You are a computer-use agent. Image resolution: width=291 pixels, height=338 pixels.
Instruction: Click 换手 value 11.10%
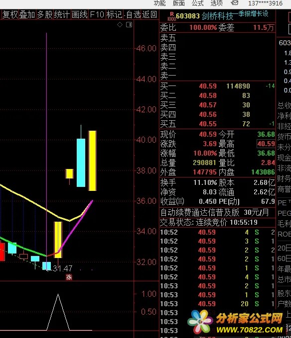coord(205,183)
